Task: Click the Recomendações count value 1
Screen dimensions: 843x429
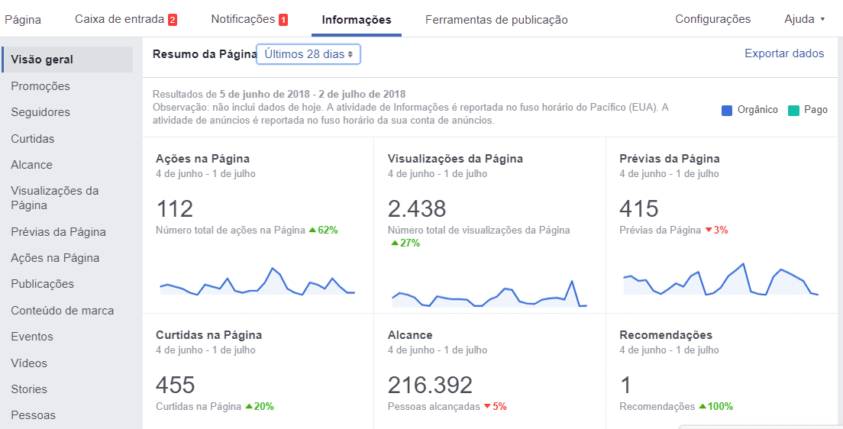Action: click(626, 385)
